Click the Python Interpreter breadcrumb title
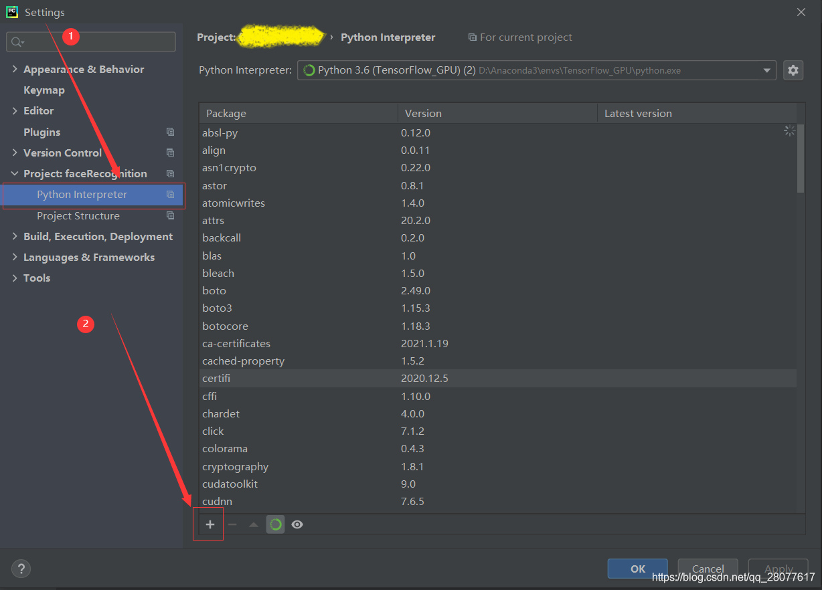 click(388, 37)
